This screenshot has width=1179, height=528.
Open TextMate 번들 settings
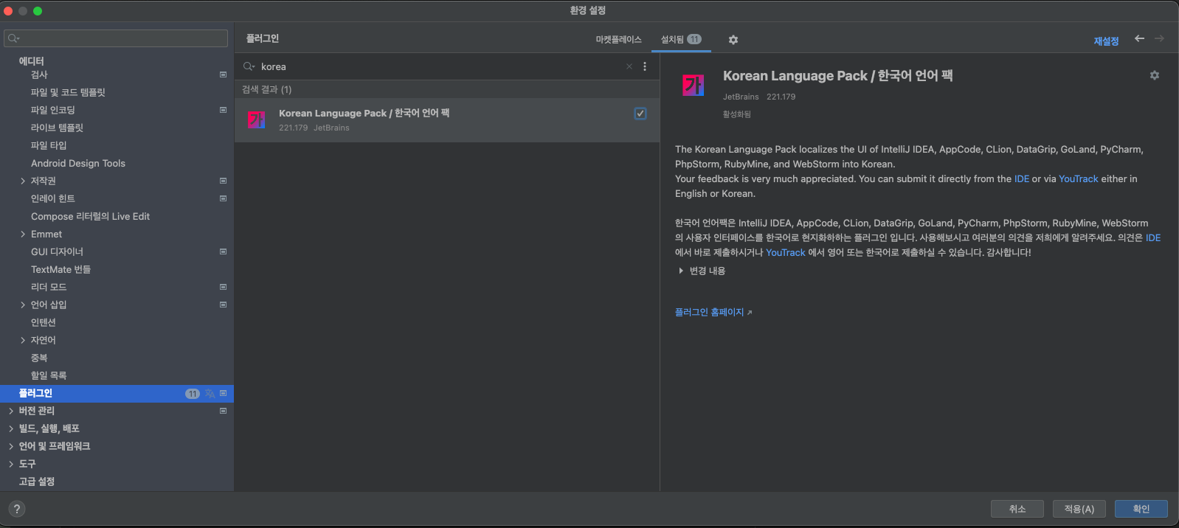60,269
